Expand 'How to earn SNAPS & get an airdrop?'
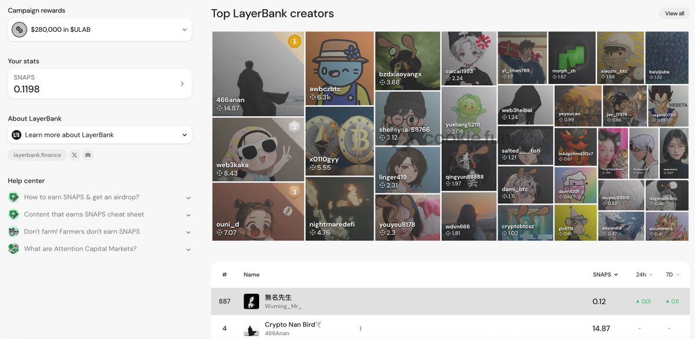The height and width of the screenshot is (339, 695). coord(188,198)
